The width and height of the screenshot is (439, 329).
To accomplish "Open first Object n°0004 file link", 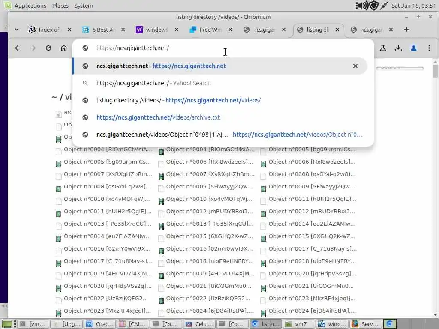I will 108,150.
